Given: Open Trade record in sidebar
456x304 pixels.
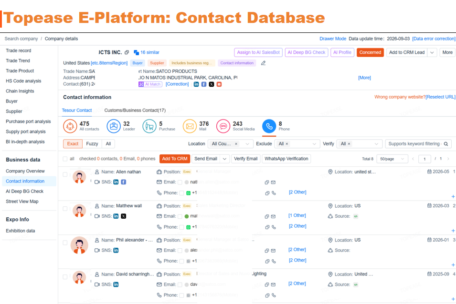Looking at the screenshot, I should 19,51.
